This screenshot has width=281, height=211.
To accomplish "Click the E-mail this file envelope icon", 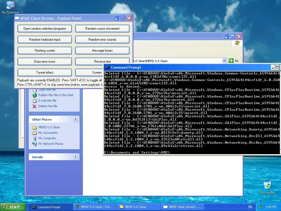I will 35,101.
